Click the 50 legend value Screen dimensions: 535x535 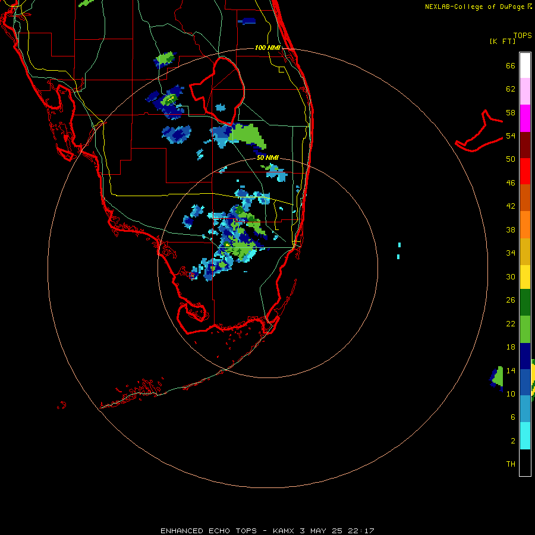[511, 159]
